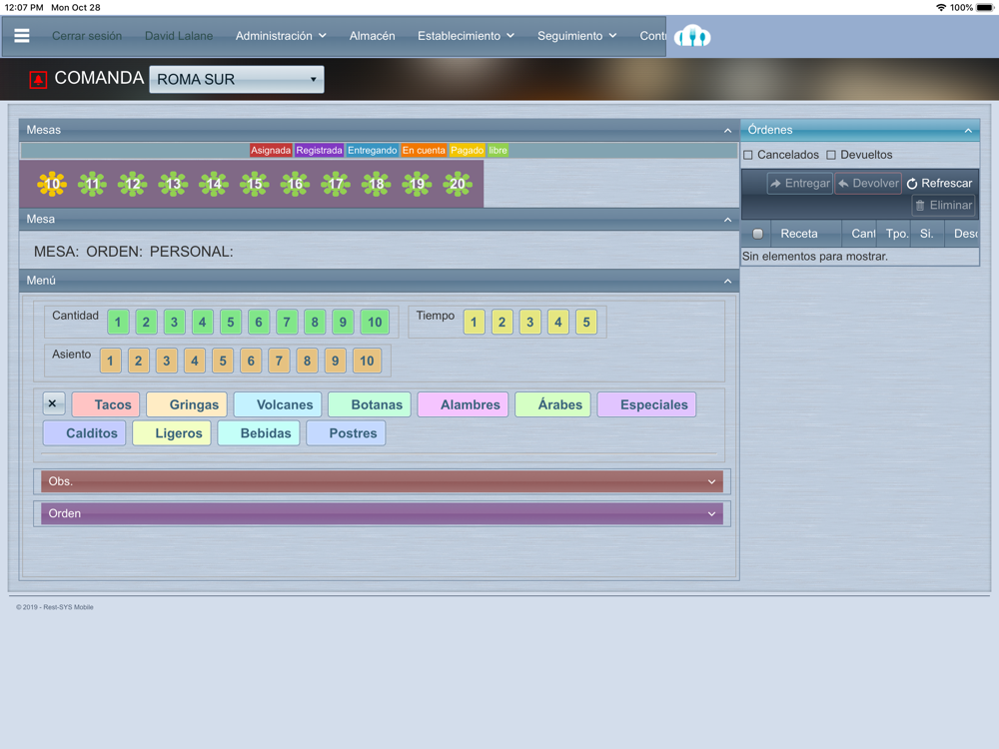
Task: Toggle select-all checkbox in Receta header
Action: point(757,234)
